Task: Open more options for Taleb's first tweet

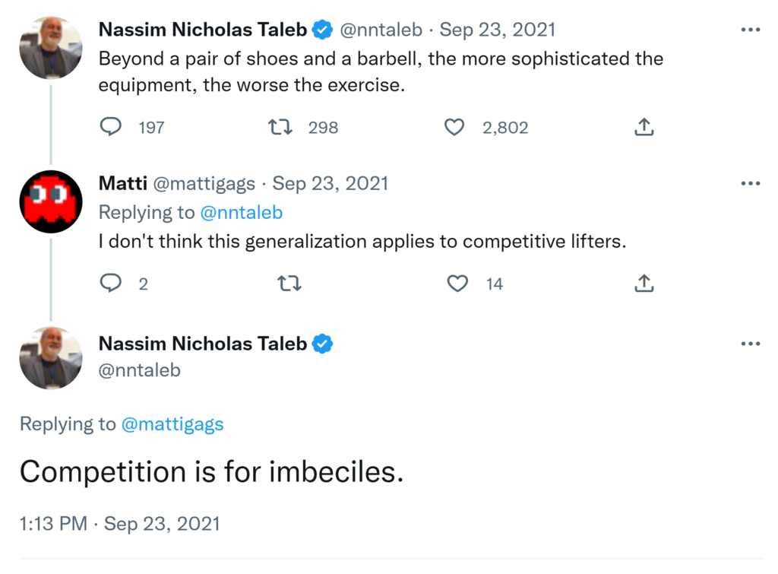Action: (750, 30)
